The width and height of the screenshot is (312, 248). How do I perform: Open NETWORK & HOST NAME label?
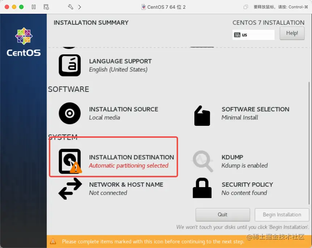pyautogui.click(x=126, y=185)
